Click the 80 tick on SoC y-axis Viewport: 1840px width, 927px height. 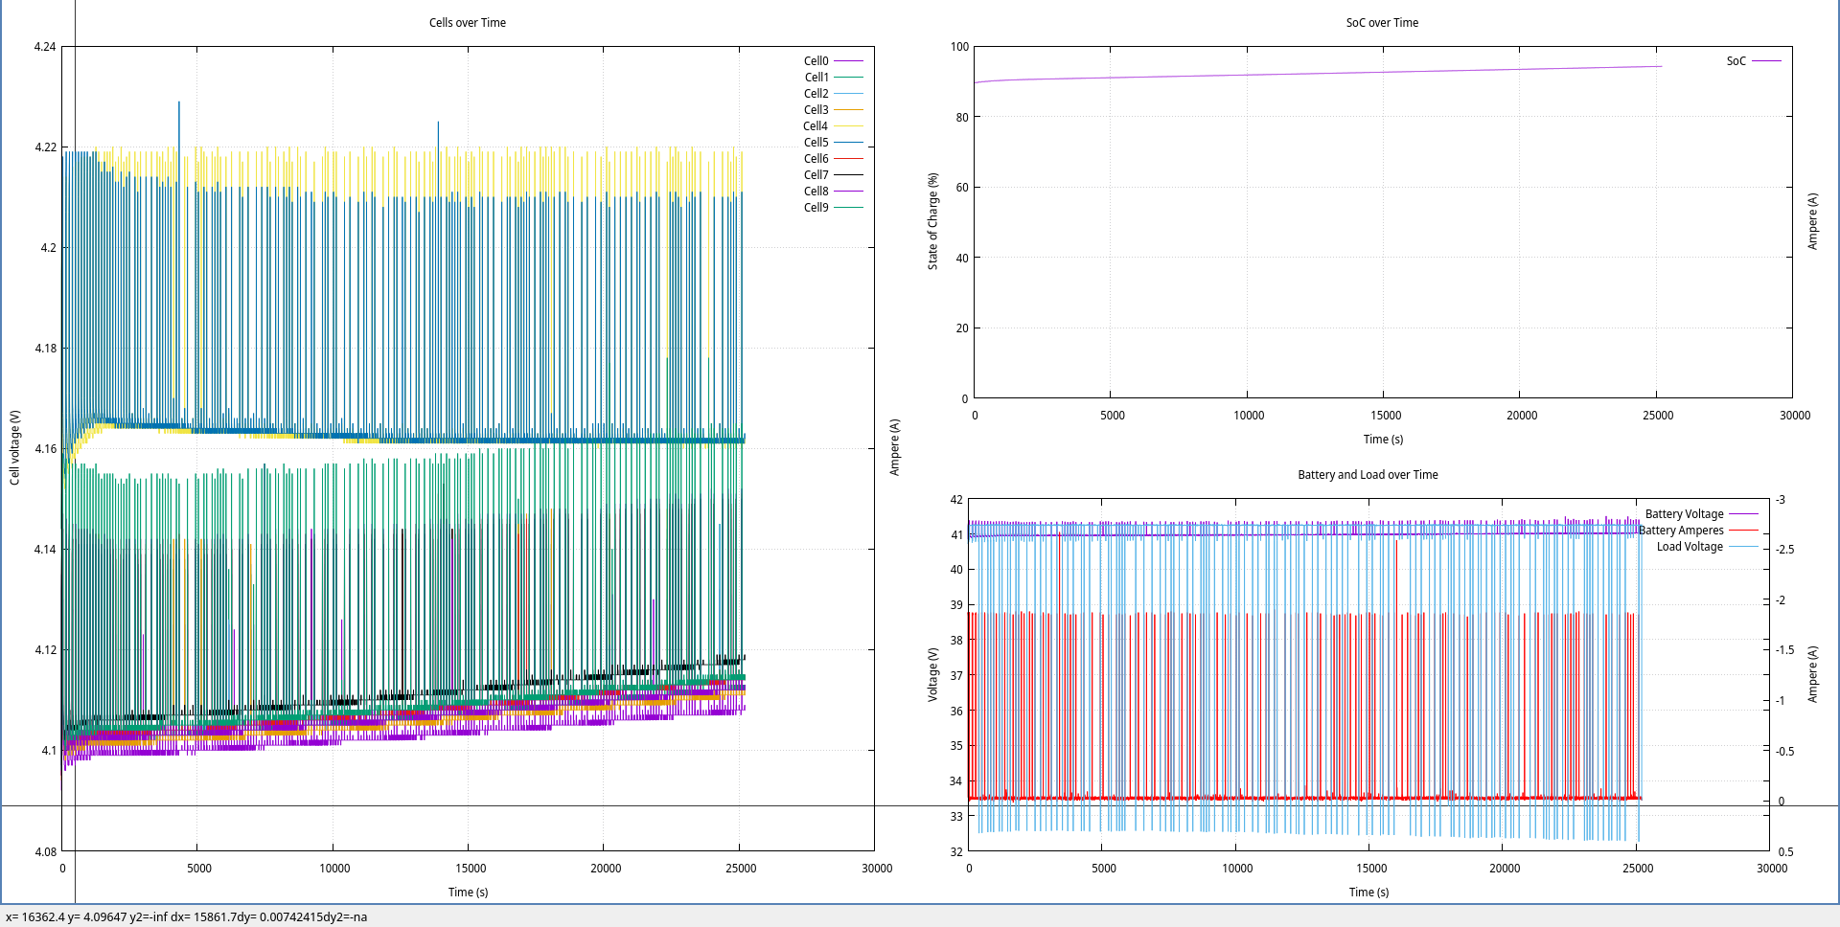(962, 118)
